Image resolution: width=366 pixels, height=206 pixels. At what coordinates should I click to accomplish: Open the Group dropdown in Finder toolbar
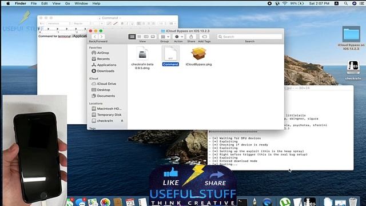(165, 37)
